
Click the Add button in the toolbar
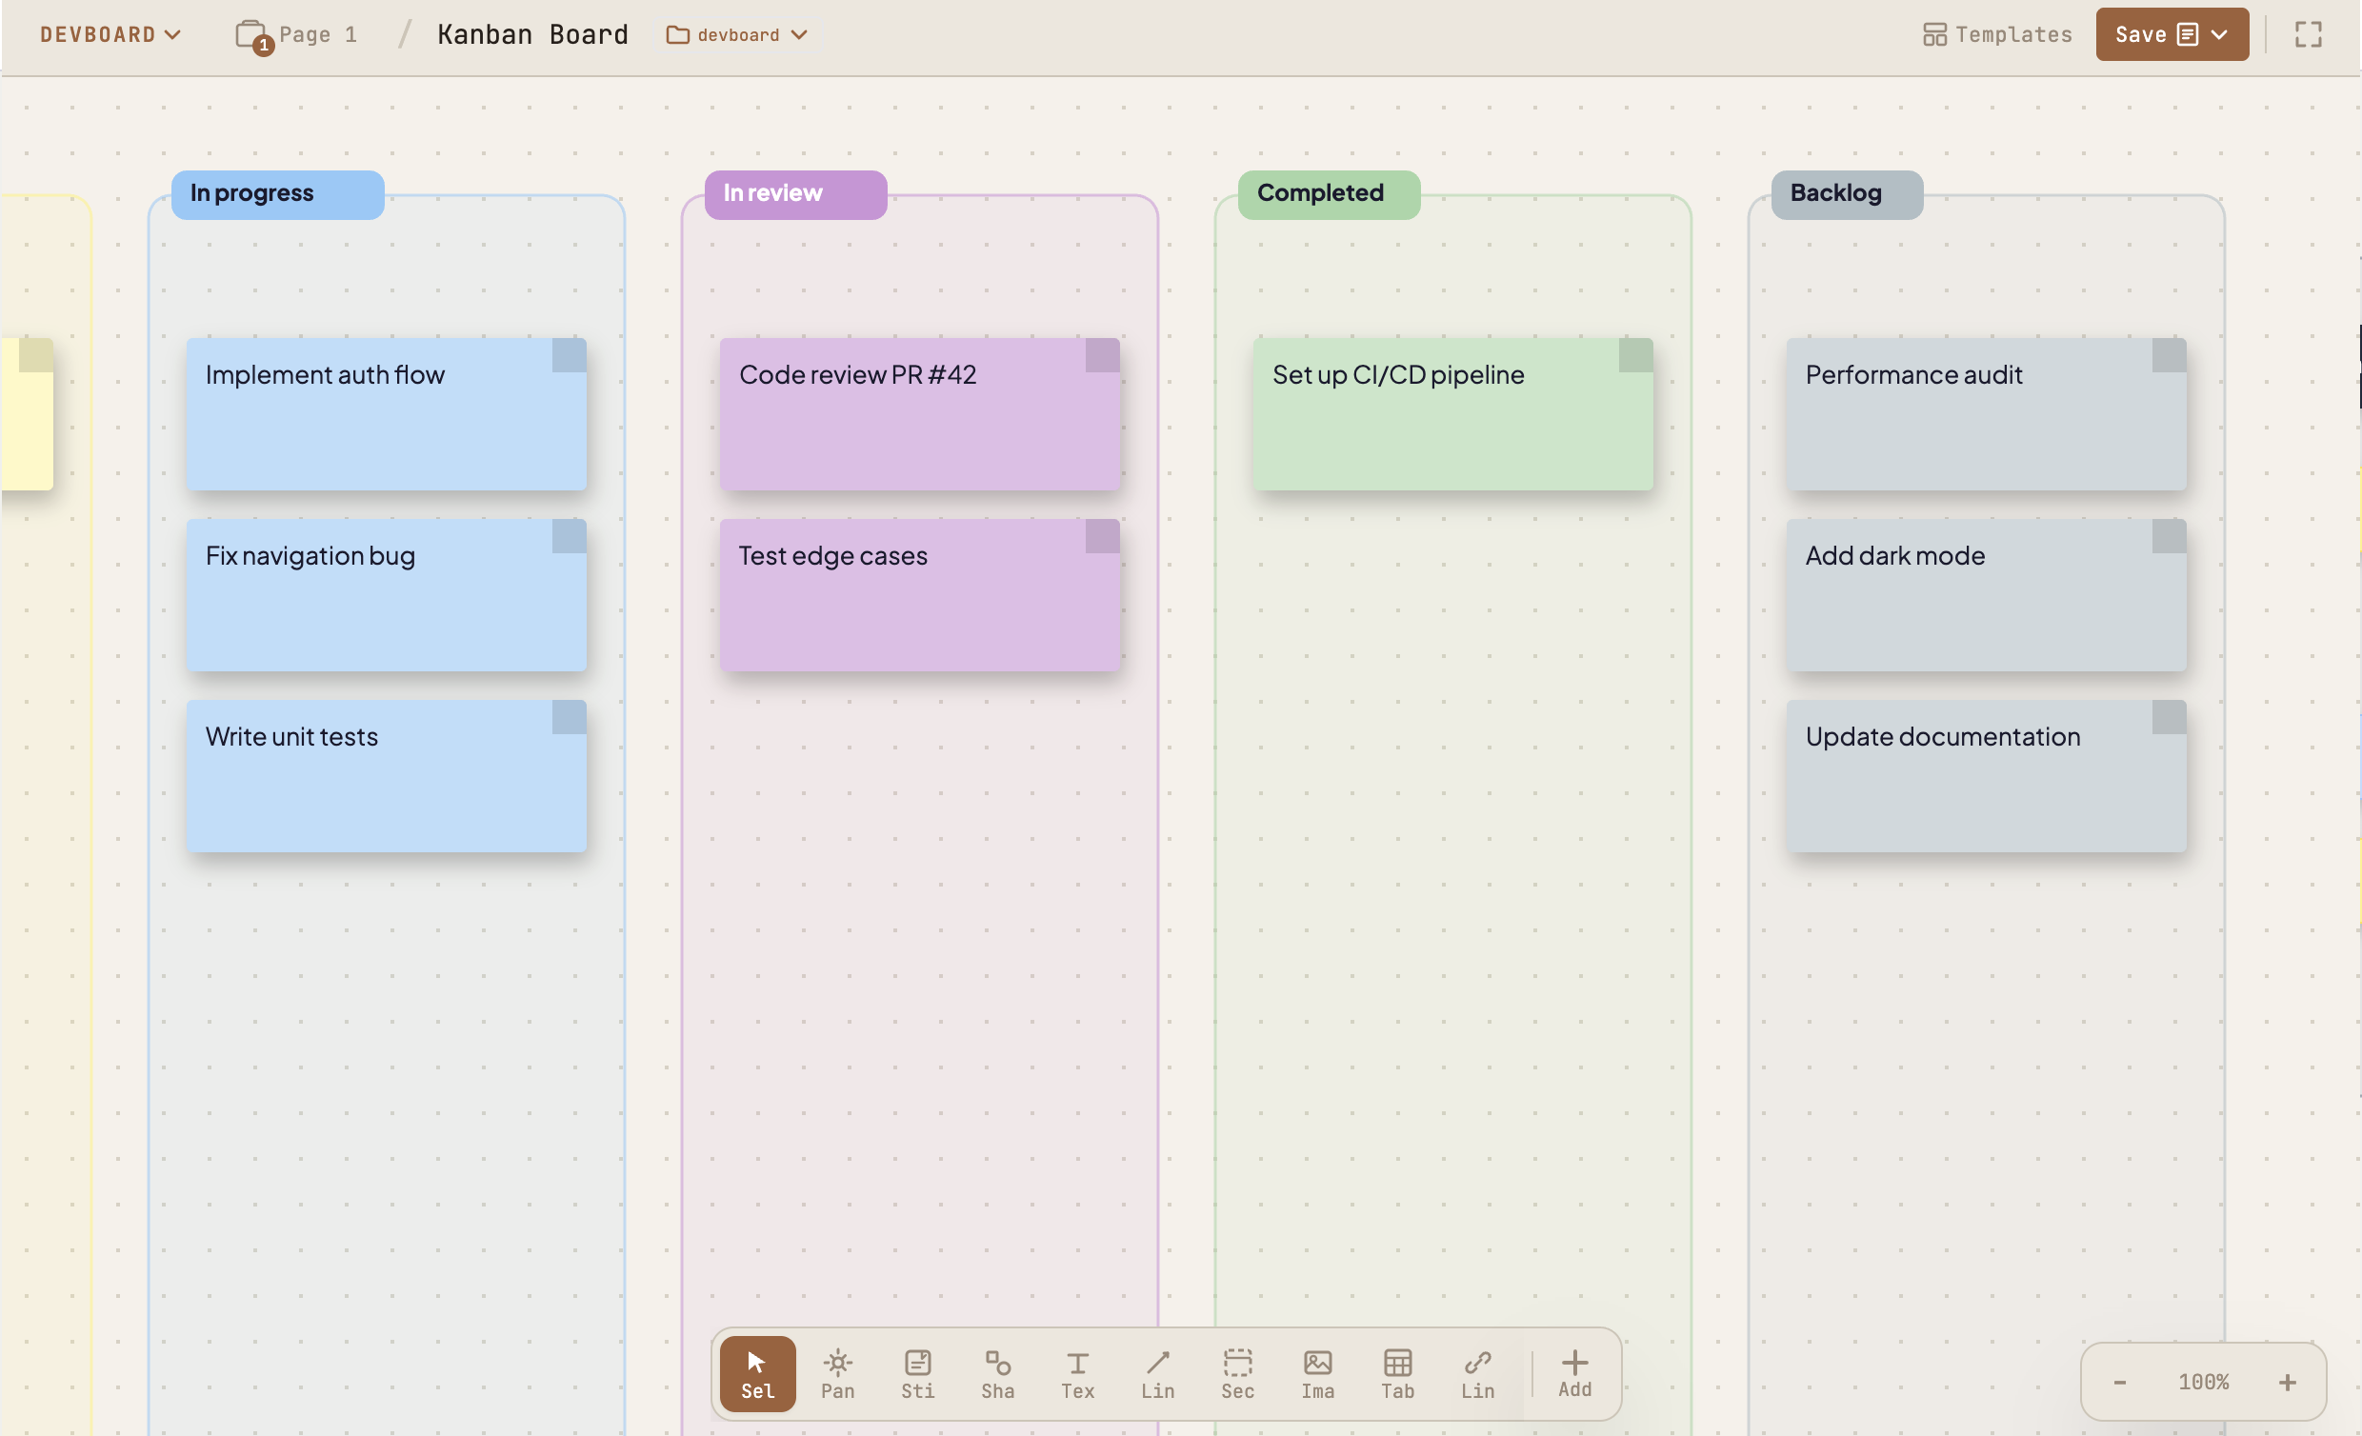pyautogui.click(x=1574, y=1374)
